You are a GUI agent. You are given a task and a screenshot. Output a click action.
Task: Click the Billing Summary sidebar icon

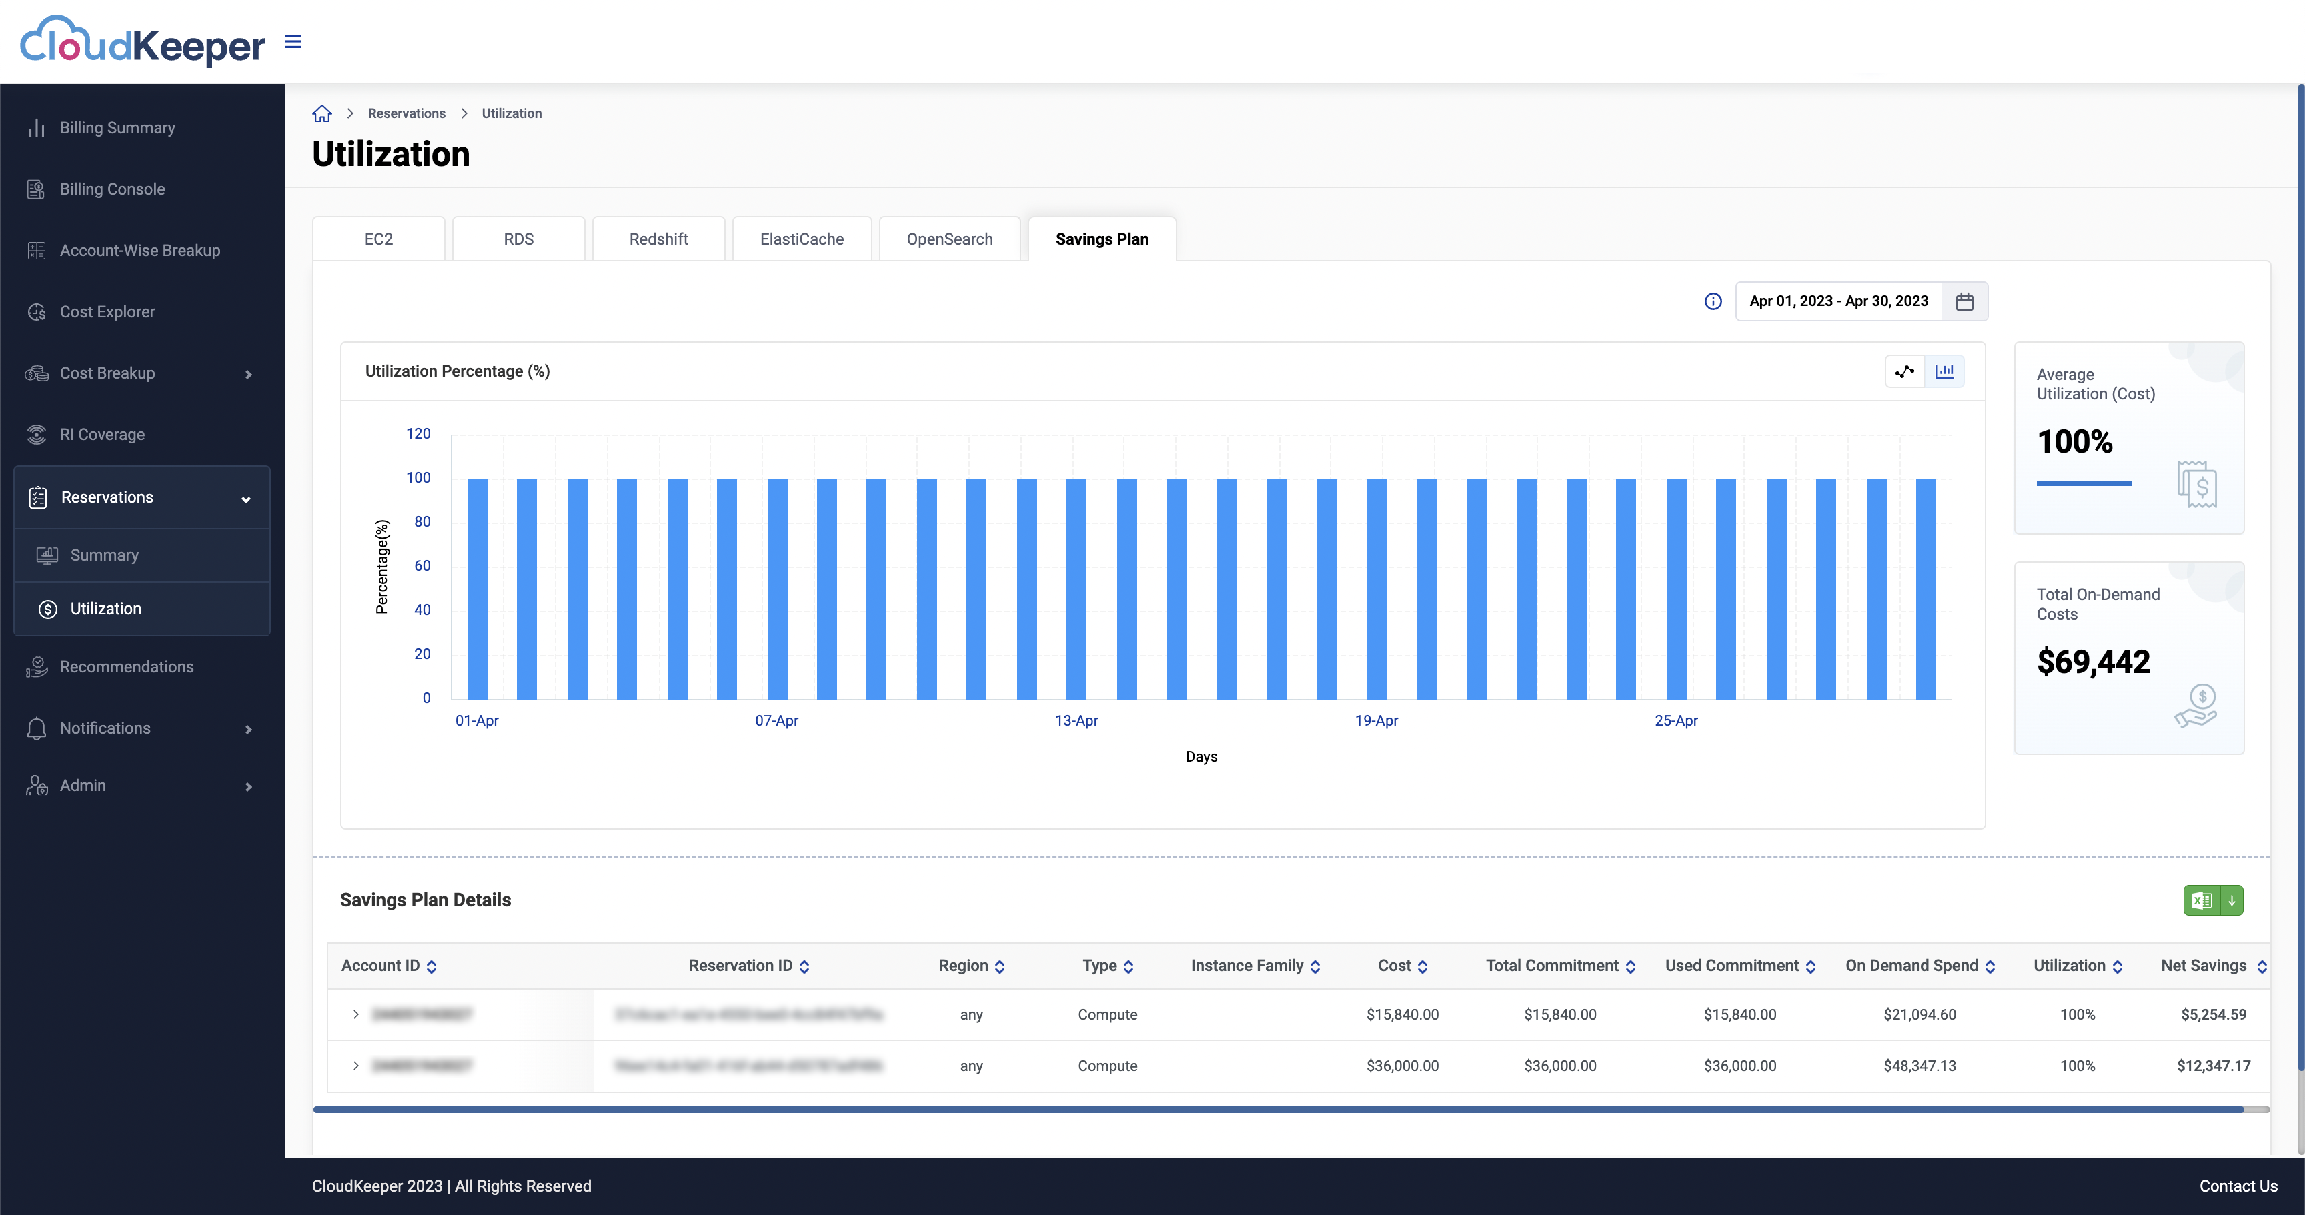pyautogui.click(x=37, y=128)
